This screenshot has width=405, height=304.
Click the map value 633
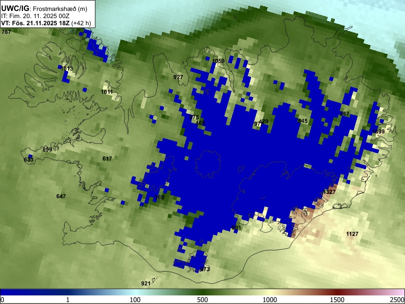tap(29, 160)
